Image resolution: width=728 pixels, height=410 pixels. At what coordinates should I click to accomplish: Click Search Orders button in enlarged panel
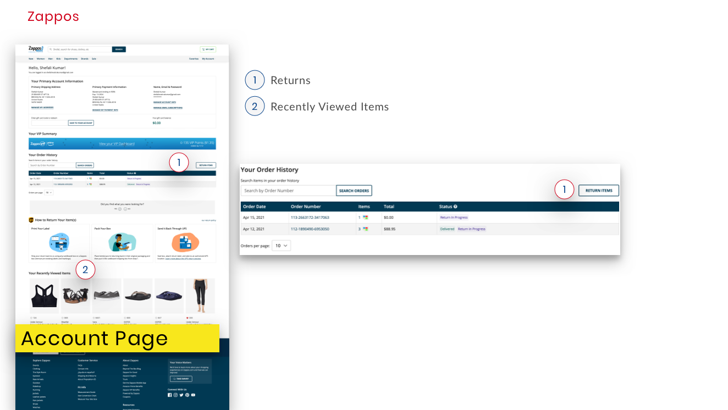tap(354, 191)
